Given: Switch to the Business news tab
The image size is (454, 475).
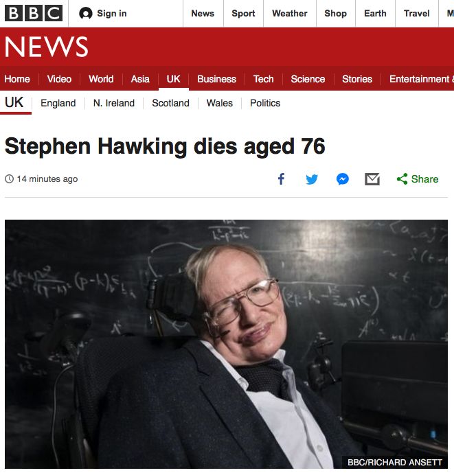Looking at the screenshot, I should (x=216, y=79).
